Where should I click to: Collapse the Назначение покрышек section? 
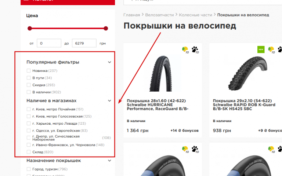click(109, 161)
